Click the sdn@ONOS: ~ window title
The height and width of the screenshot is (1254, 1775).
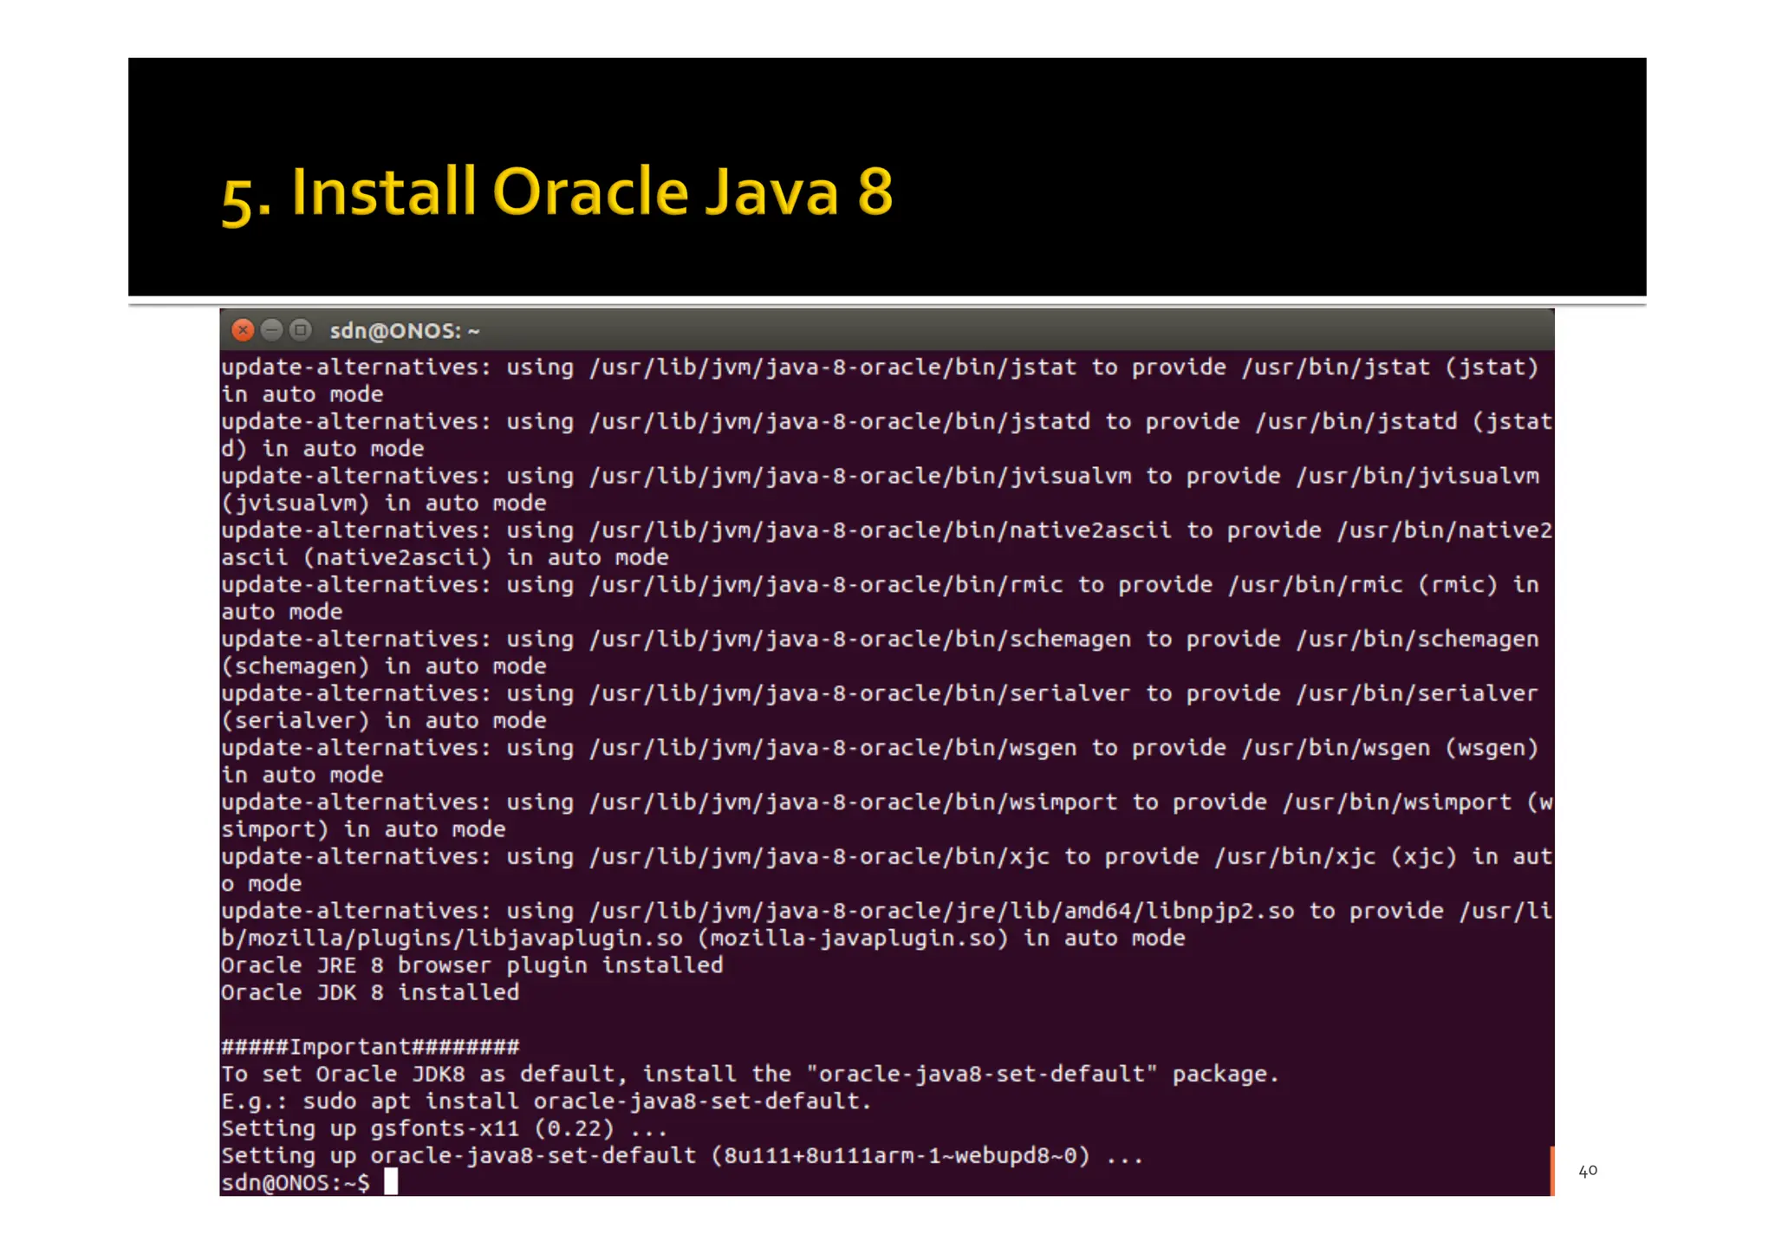click(x=404, y=331)
